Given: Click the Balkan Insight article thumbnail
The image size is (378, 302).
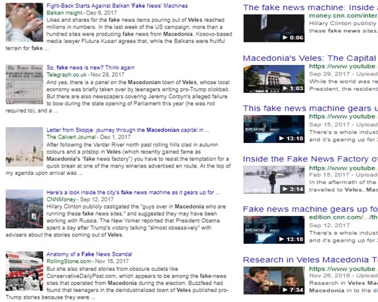Looking at the screenshot, I should [24, 23].
